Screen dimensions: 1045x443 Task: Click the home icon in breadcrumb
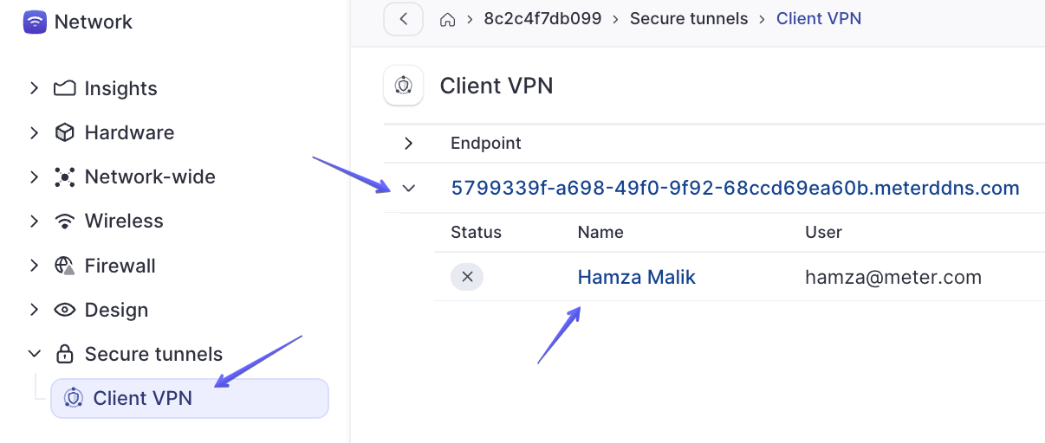[x=448, y=19]
